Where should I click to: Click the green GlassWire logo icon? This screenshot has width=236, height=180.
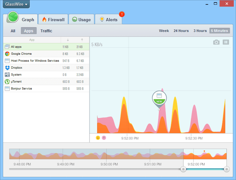tap(13, 17)
